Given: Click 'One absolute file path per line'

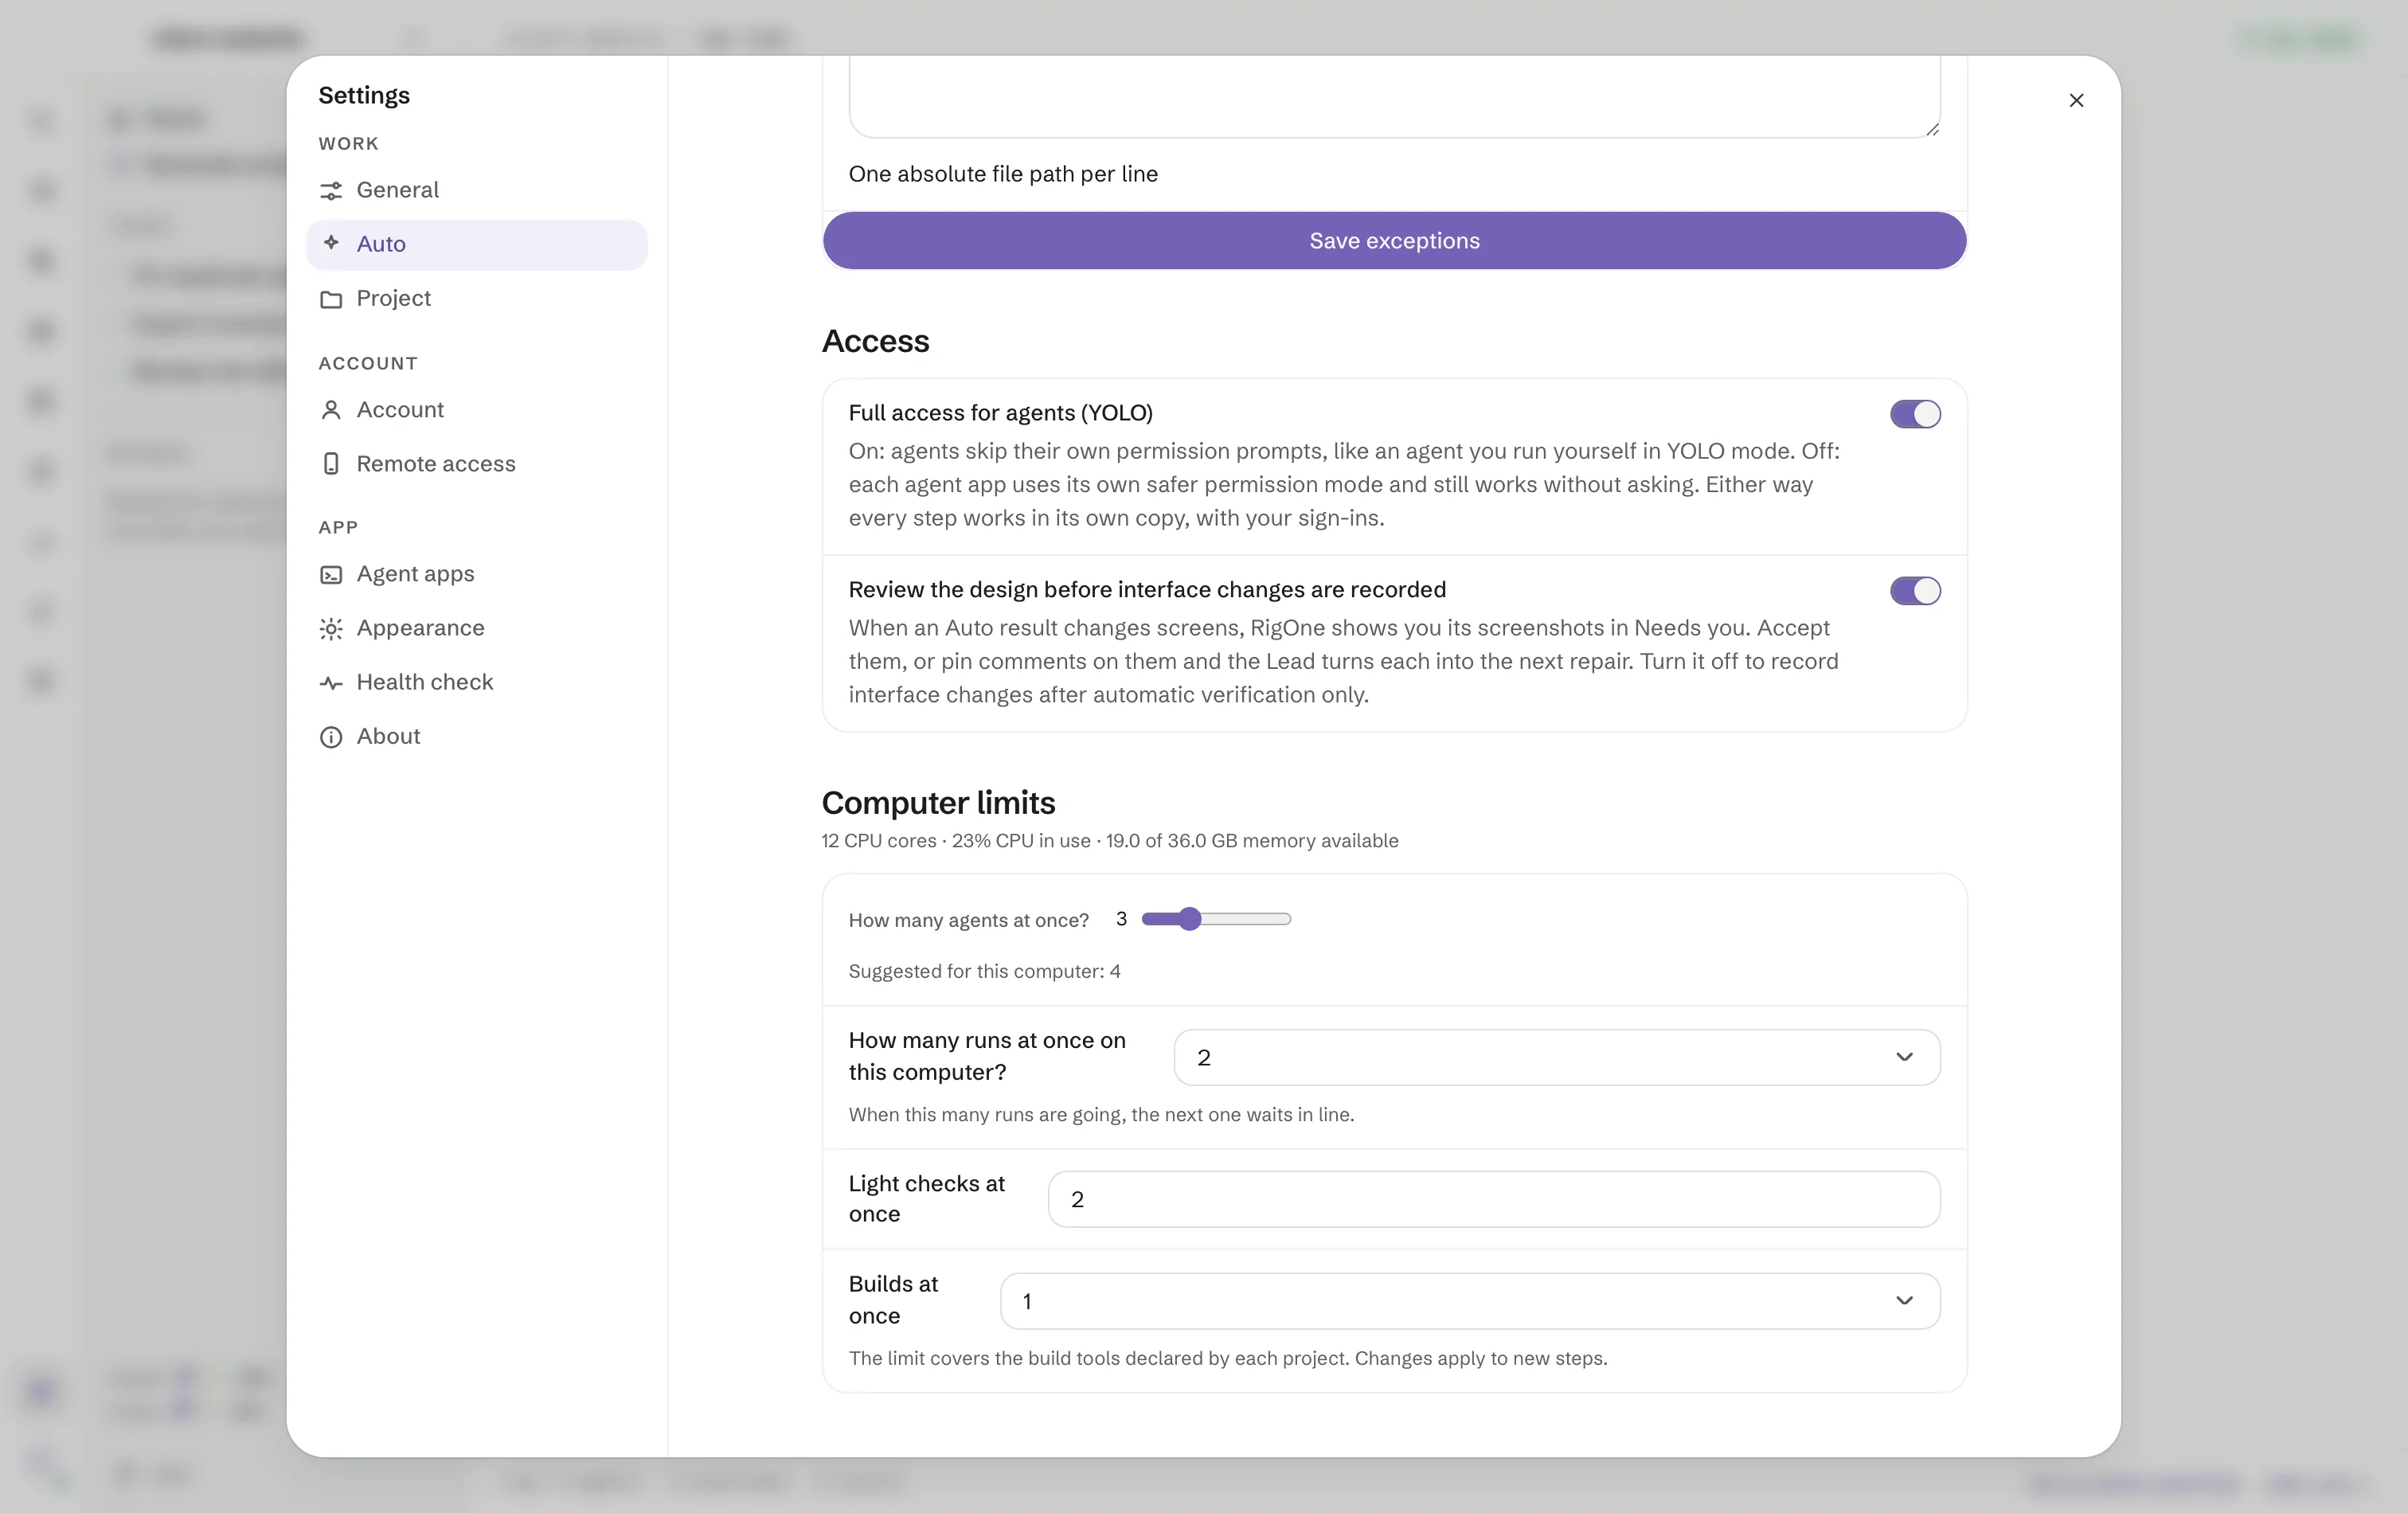Looking at the screenshot, I should [x=1003, y=174].
